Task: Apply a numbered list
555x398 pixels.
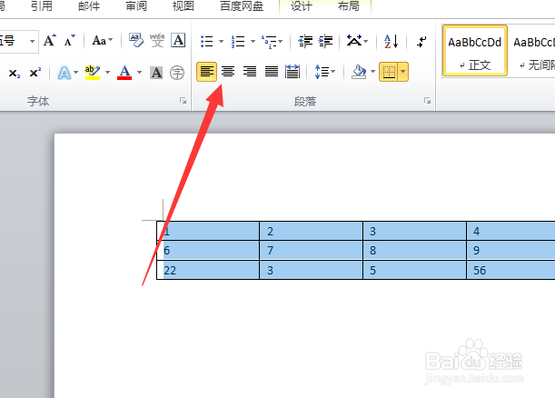Action: (238, 42)
